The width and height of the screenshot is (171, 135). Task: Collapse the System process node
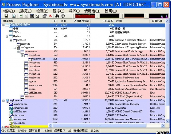point(7,37)
